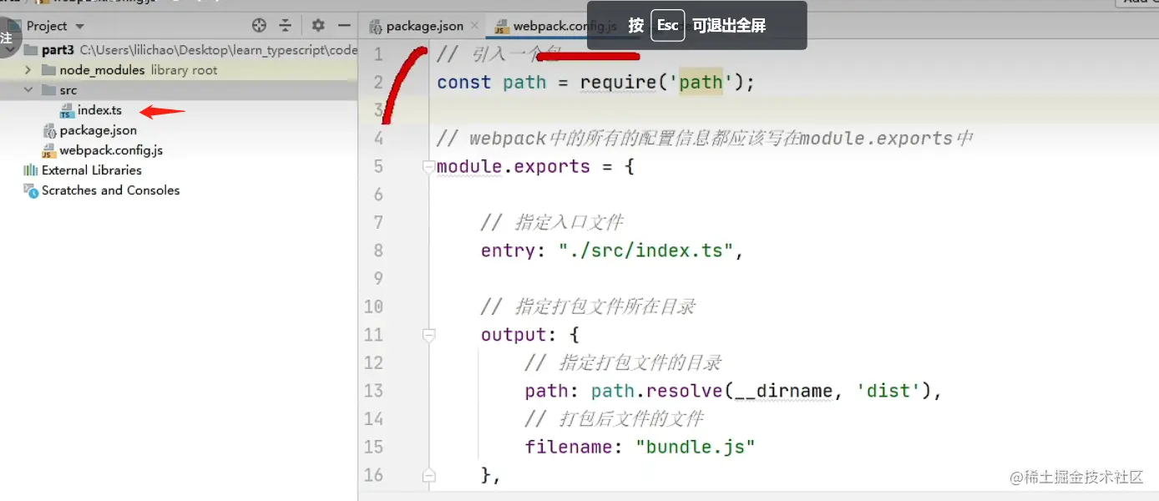Click the "./src/index.ts" string
1159x501 pixels.
click(645, 250)
